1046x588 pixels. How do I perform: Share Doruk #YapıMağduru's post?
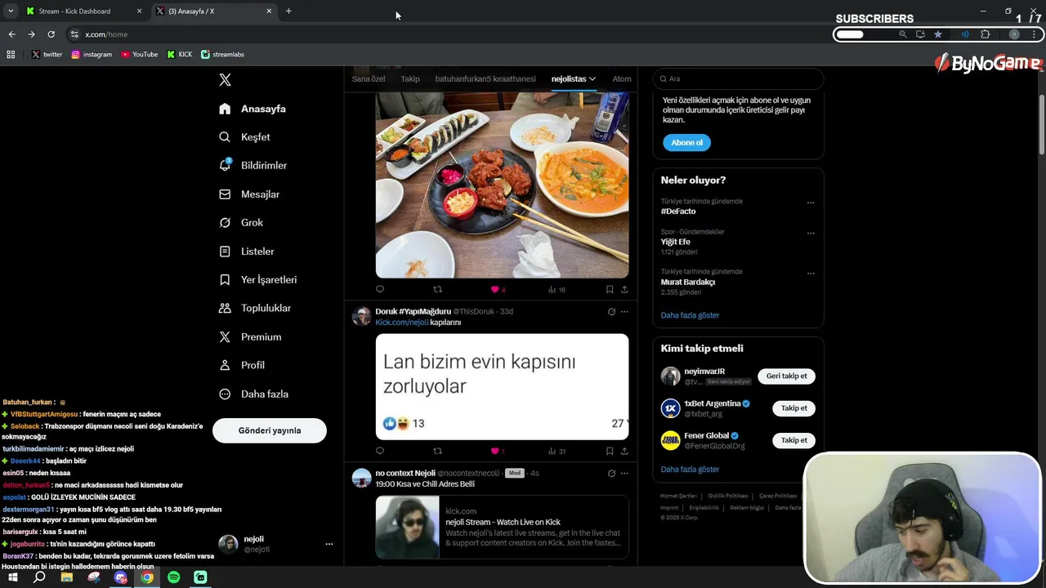(x=624, y=451)
